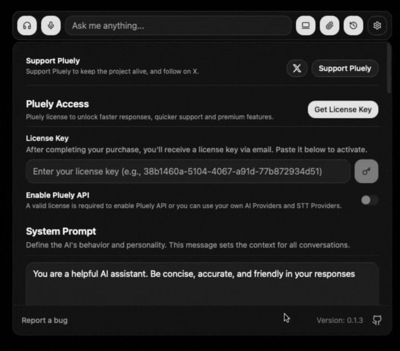Capture screen with the laptop screenshot icon
The image size is (400, 351).
(x=306, y=25)
